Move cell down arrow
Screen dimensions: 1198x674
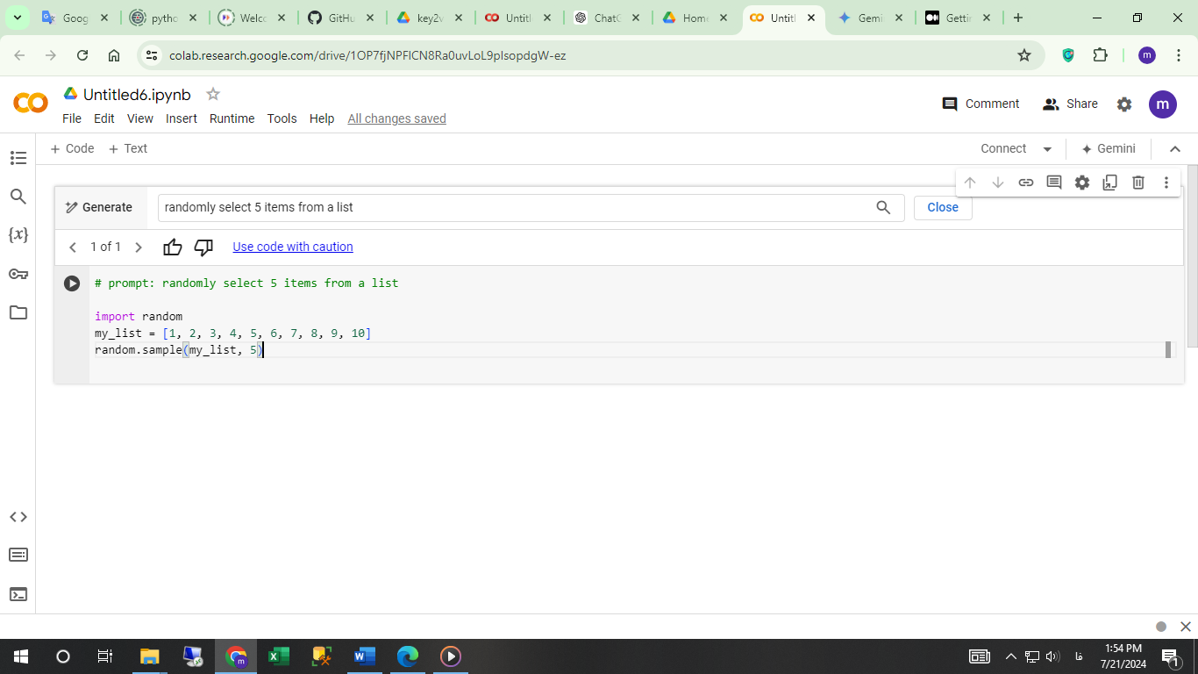[998, 183]
